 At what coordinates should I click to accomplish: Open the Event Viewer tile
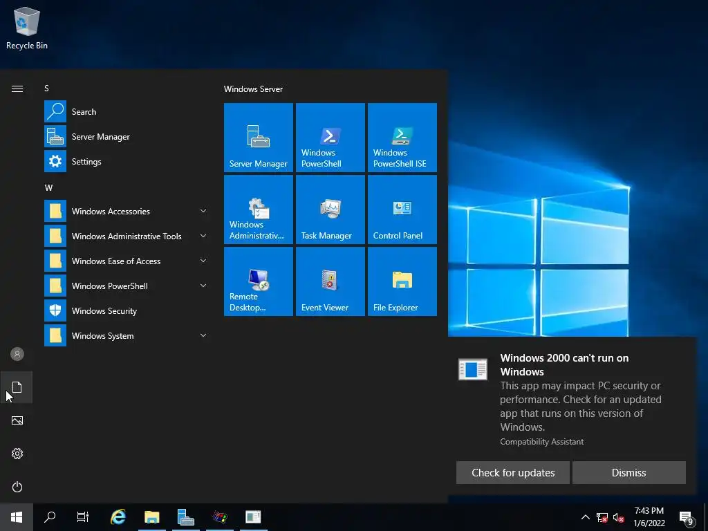[x=330, y=281]
